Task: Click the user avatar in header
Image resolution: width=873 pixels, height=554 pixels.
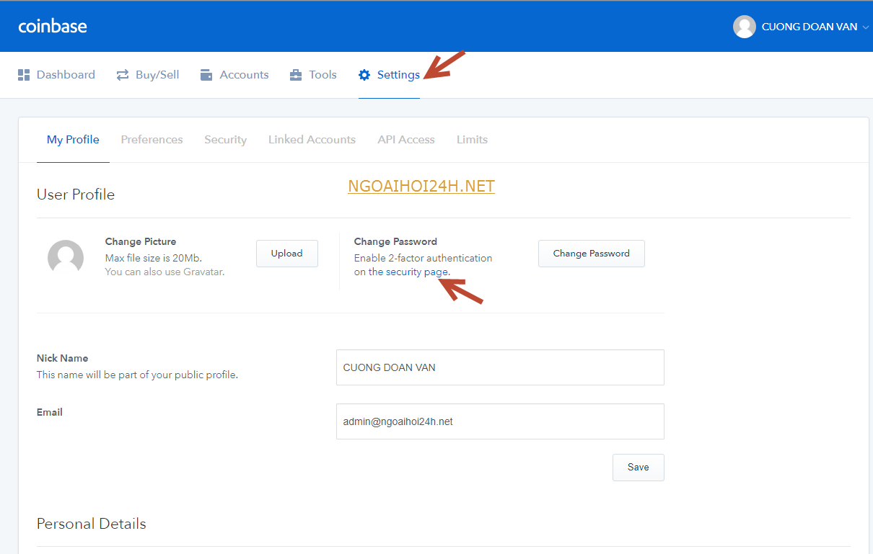Action: (744, 27)
